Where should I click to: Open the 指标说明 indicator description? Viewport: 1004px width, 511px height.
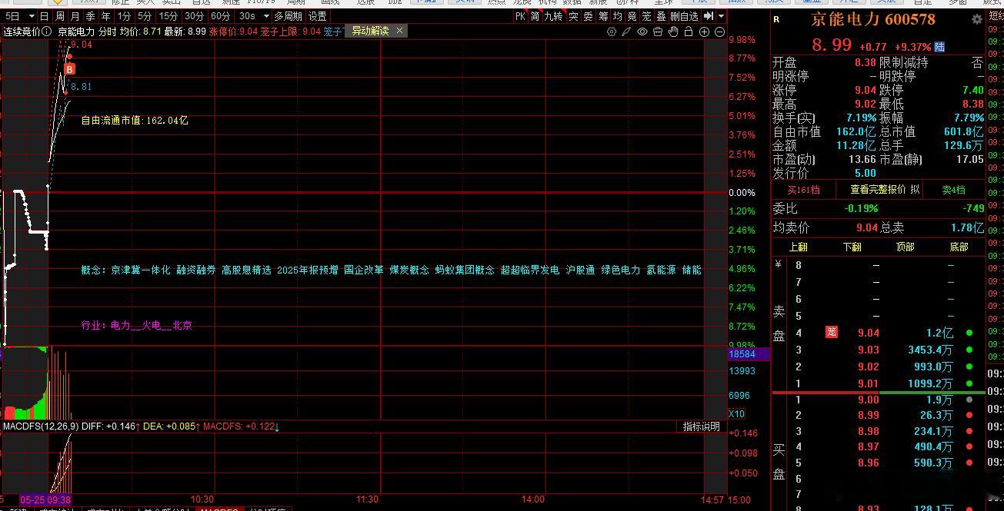702,426
